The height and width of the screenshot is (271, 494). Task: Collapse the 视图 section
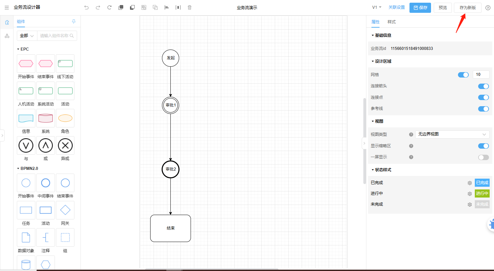click(x=372, y=121)
